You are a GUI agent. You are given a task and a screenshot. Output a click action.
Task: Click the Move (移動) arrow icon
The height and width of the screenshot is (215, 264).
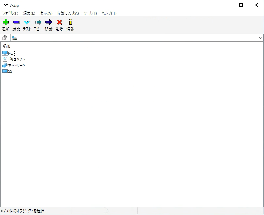pyautogui.click(x=49, y=22)
